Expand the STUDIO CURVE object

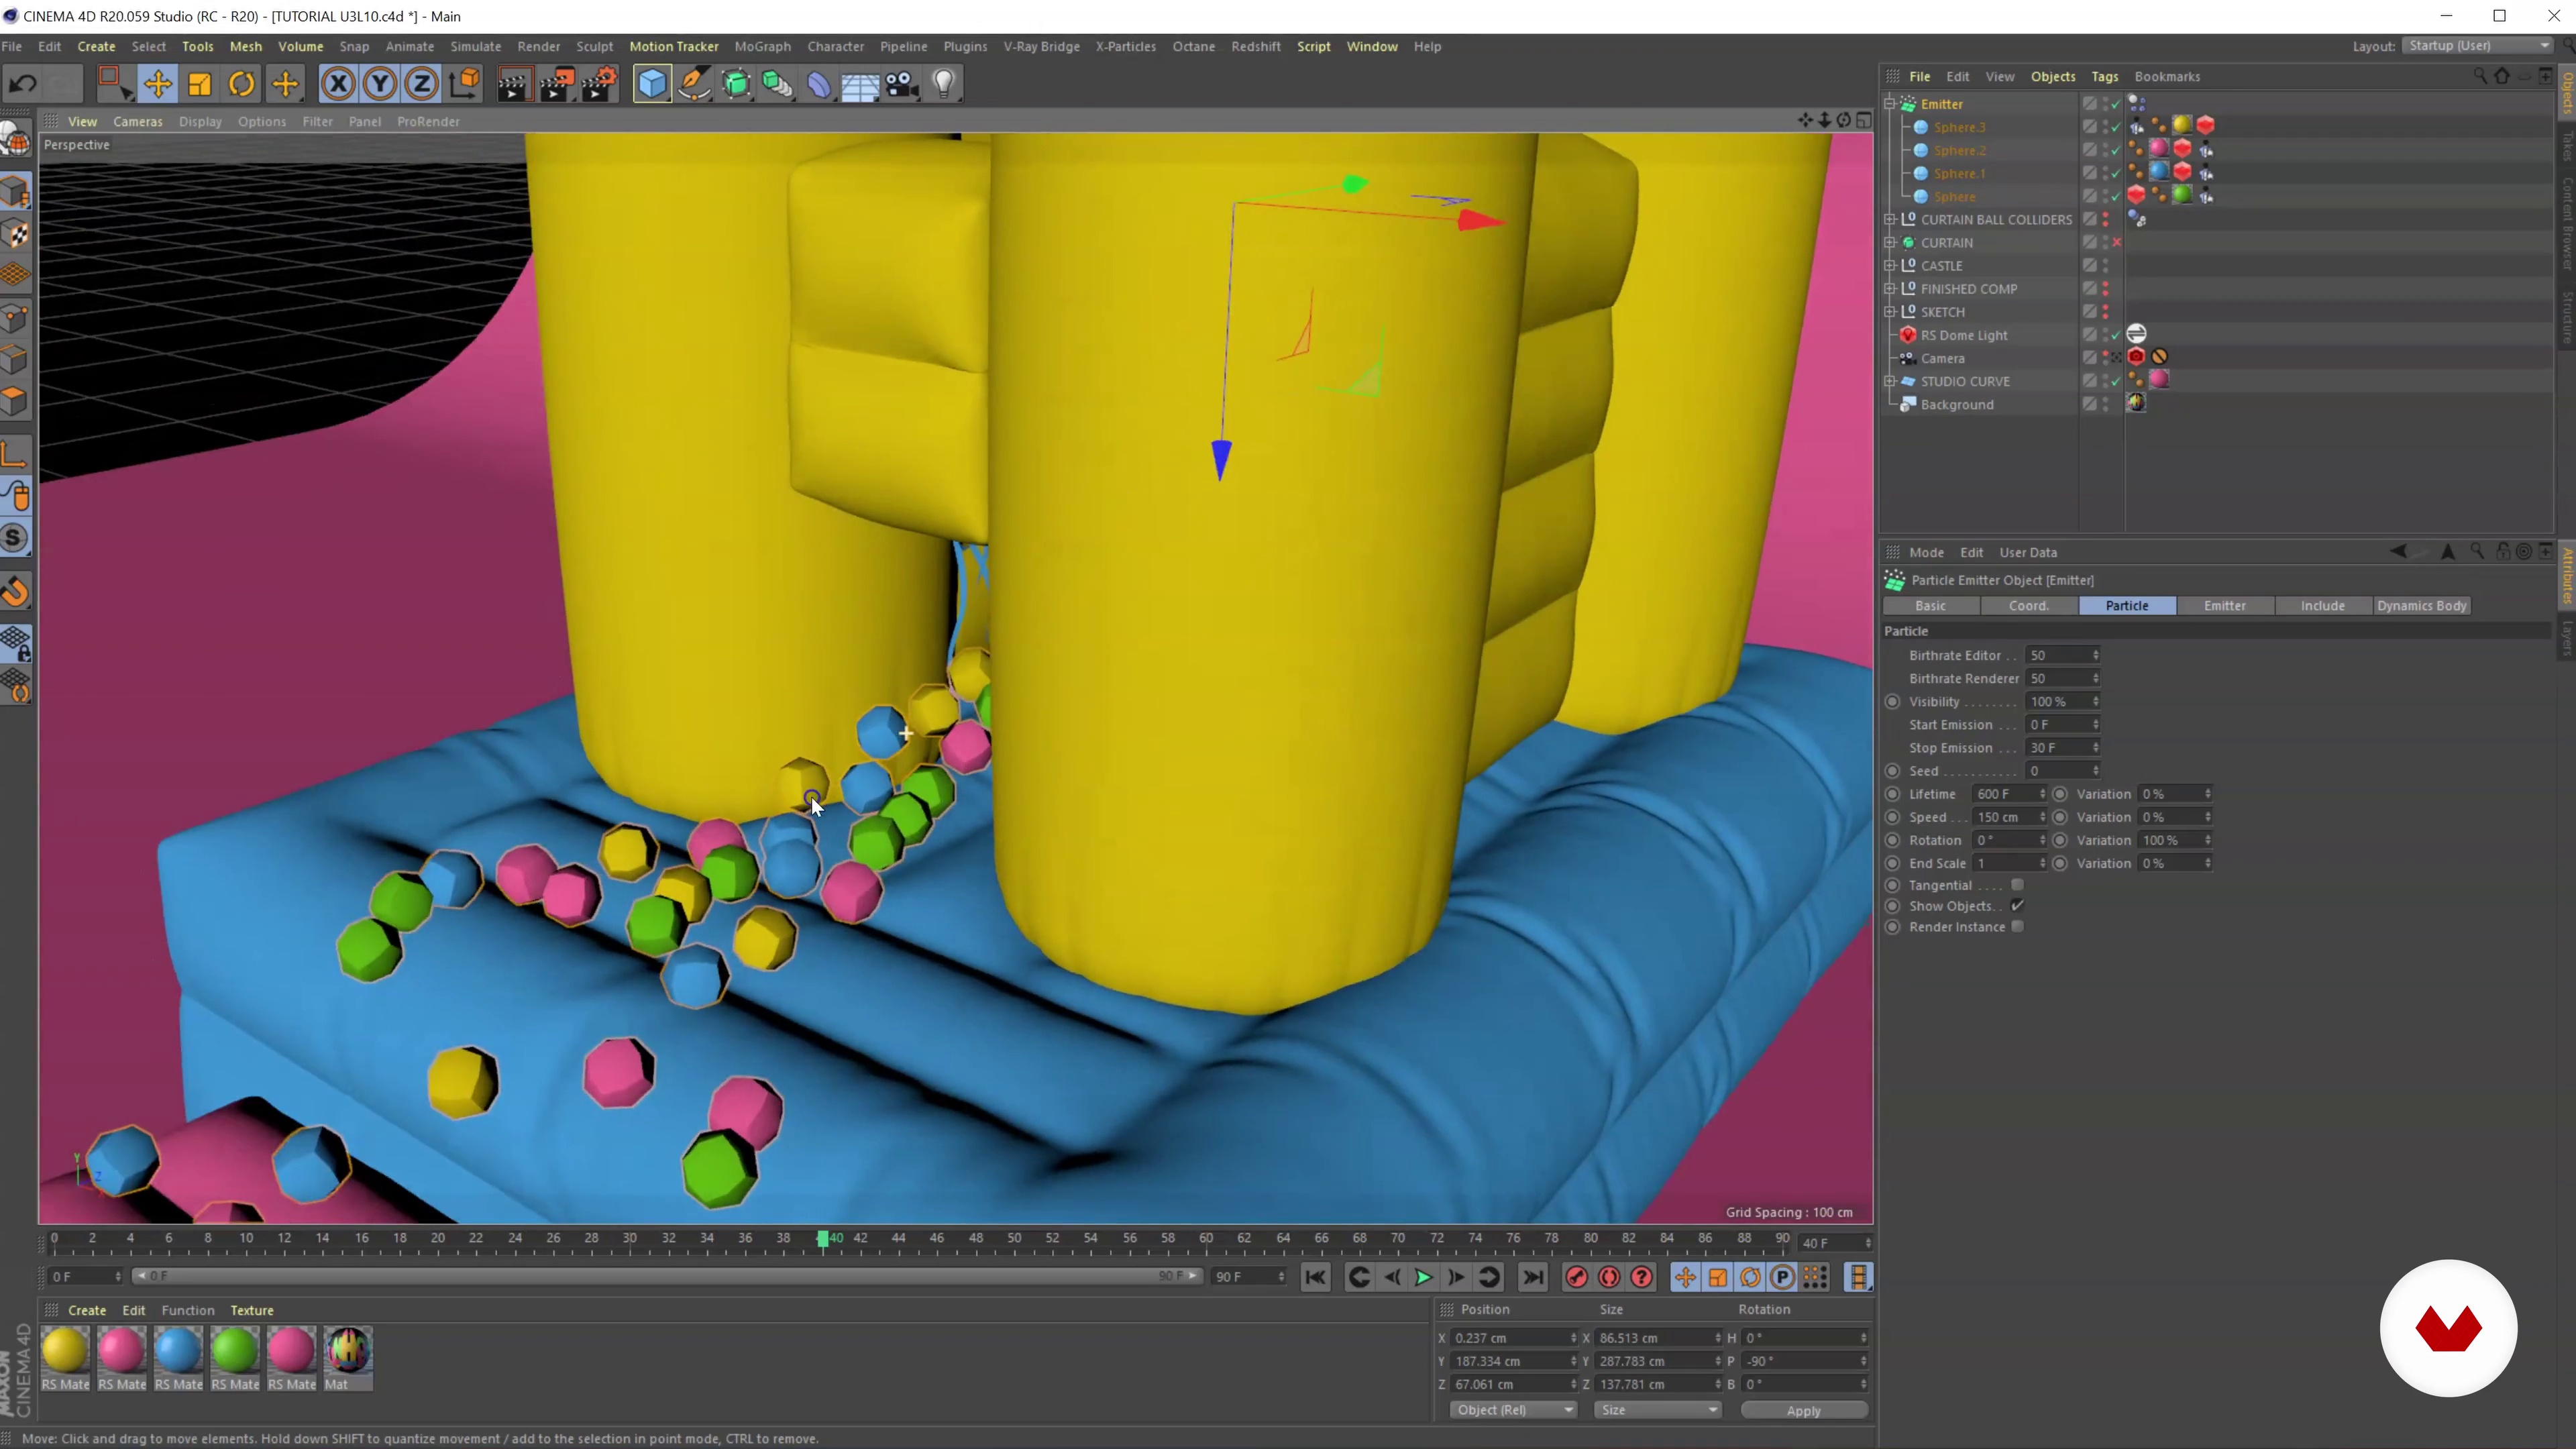(x=1890, y=381)
